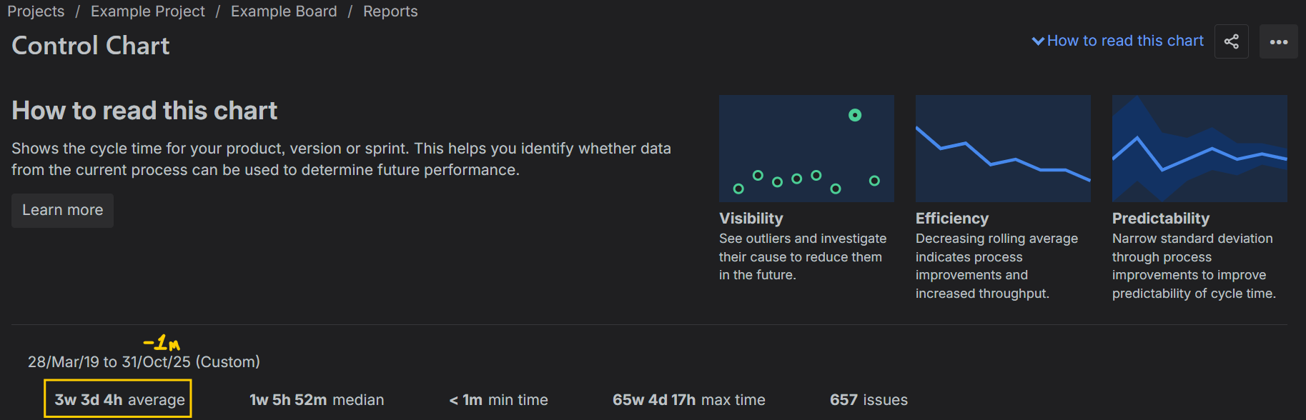Click the Efficiency line chart thumbnail
Viewport: 1306px width, 420px height.
[1003, 149]
